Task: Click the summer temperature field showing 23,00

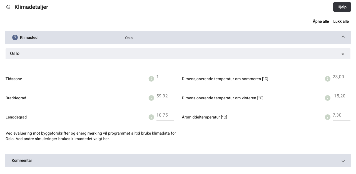Action: [x=341, y=77]
